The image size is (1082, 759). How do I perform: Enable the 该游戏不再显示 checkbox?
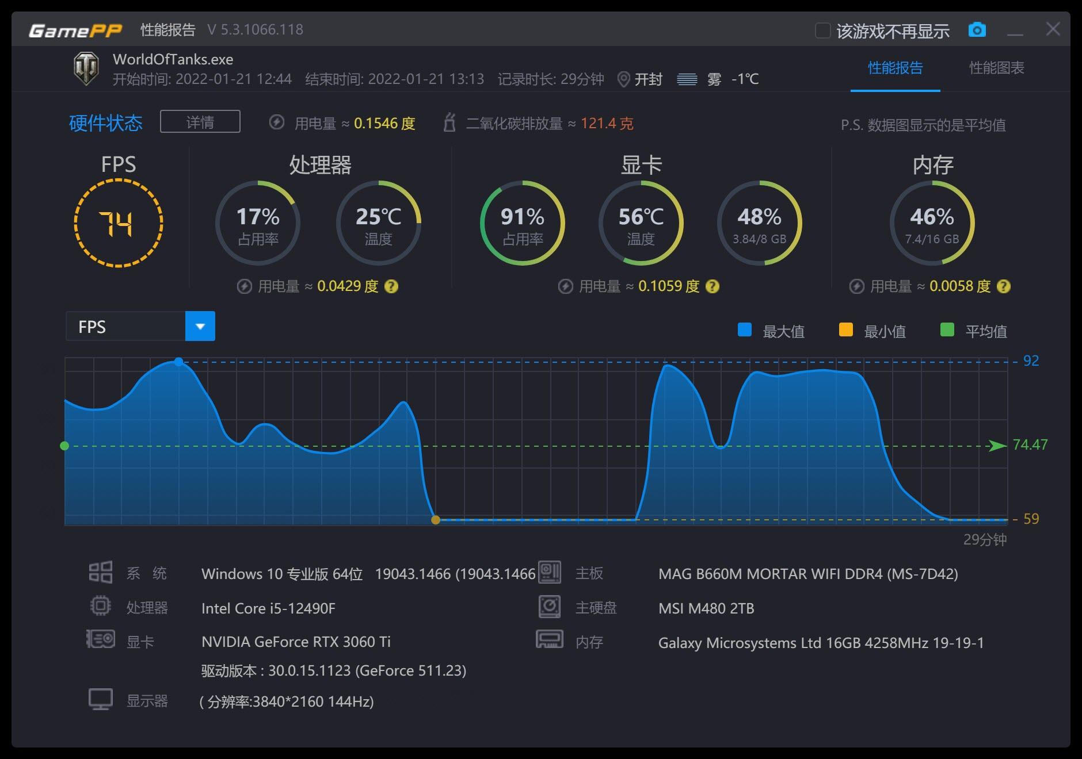tap(823, 30)
